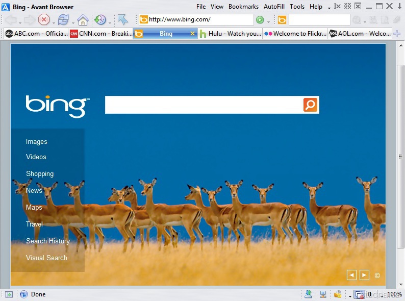This screenshot has height=301, width=405.
Task: Open the Help menu
Action: pos(316,7)
